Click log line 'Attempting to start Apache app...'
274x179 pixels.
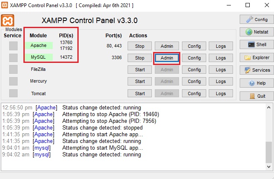pos(102,134)
